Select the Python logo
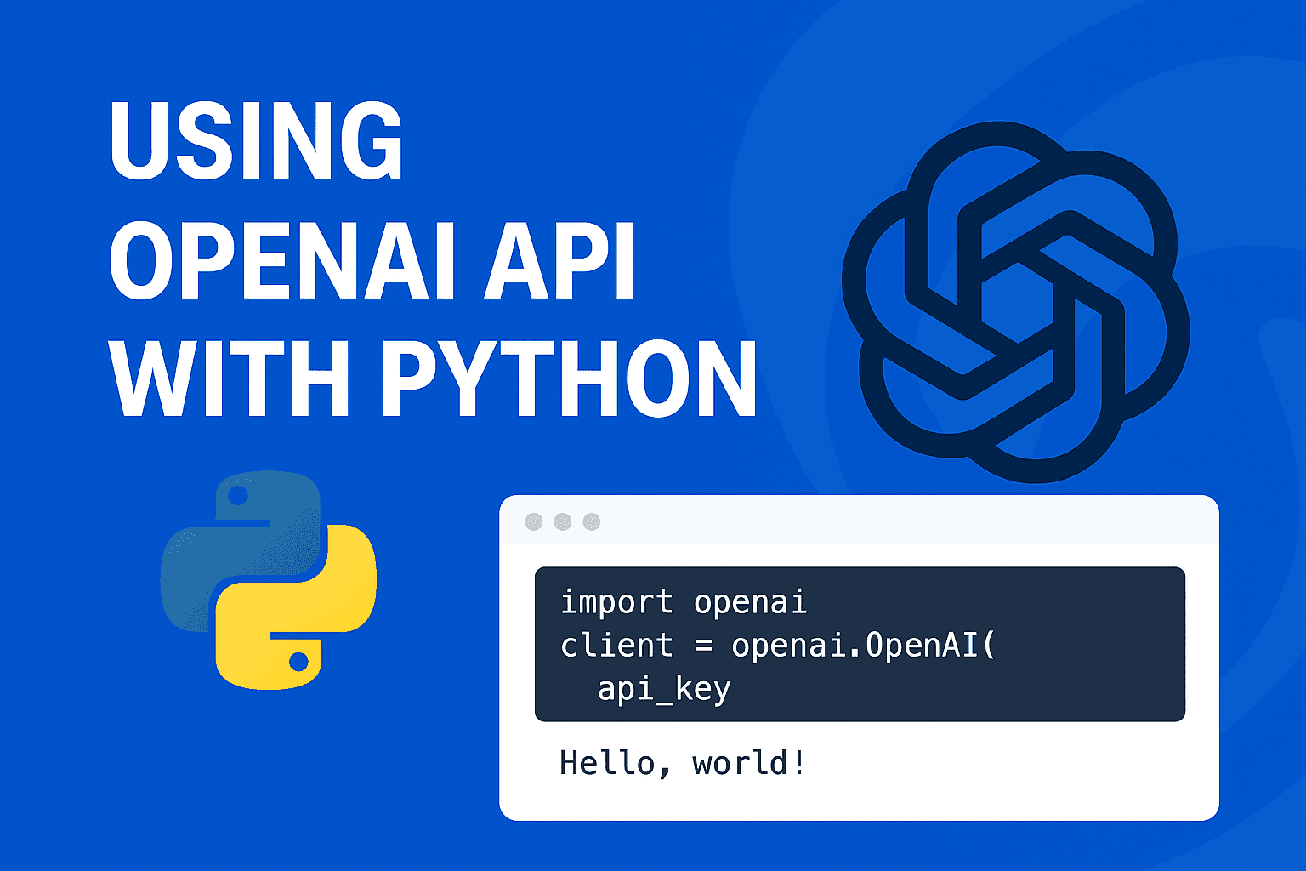The height and width of the screenshot is (871, 1306). [x=268, y=578]
